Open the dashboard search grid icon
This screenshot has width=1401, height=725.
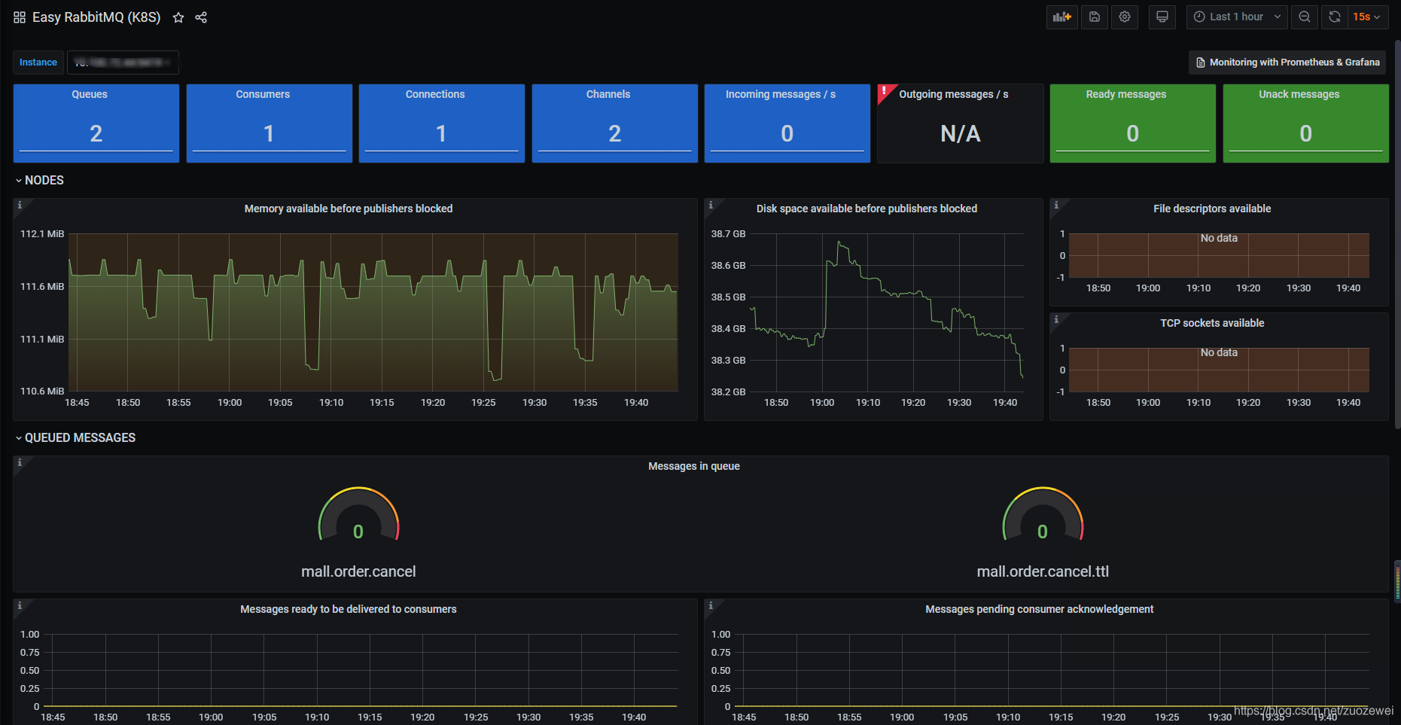20,17
